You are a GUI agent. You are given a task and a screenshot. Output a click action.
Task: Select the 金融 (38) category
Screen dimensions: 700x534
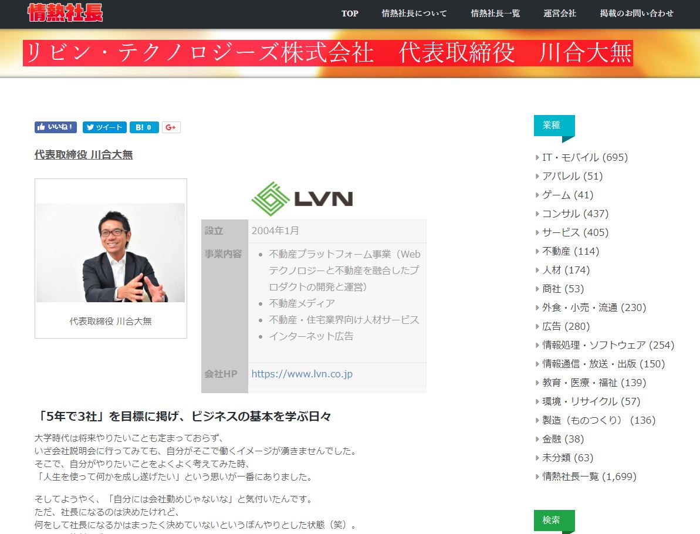pos(563,438)
